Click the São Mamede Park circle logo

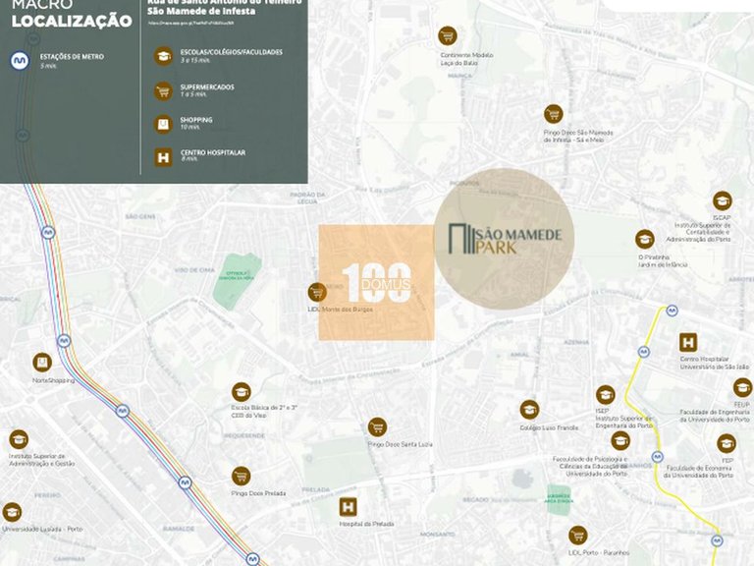505,239
